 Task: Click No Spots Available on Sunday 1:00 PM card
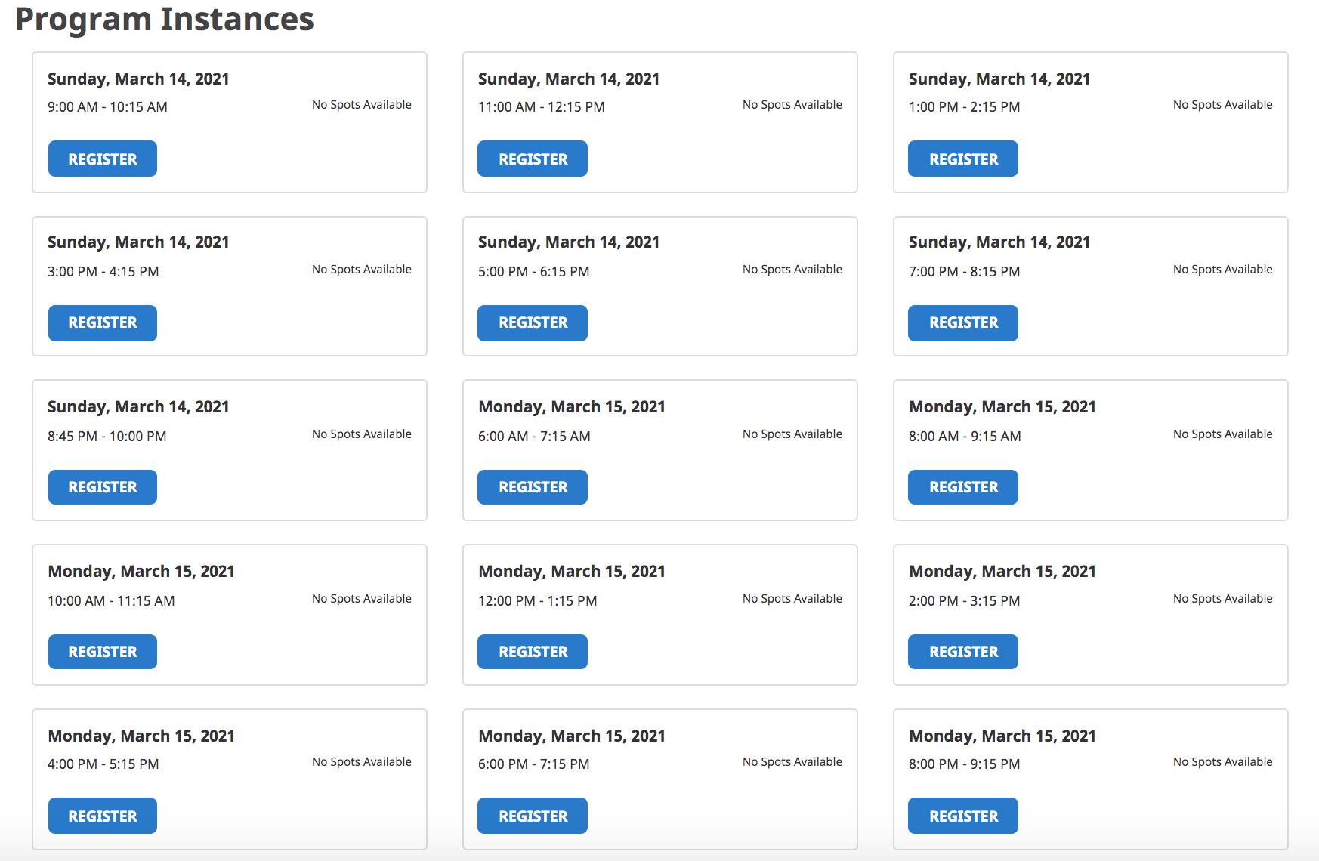click(x=1222, y=105)
